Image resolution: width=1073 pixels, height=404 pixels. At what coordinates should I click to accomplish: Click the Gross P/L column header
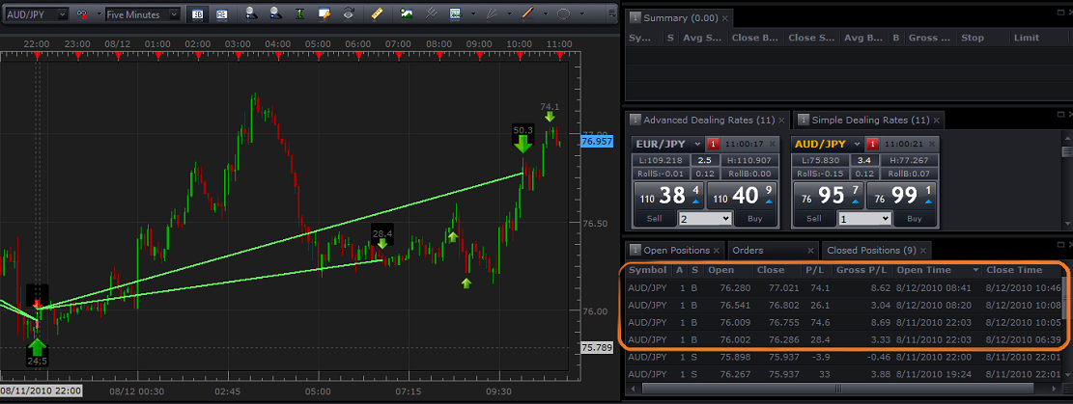(862, 270)
